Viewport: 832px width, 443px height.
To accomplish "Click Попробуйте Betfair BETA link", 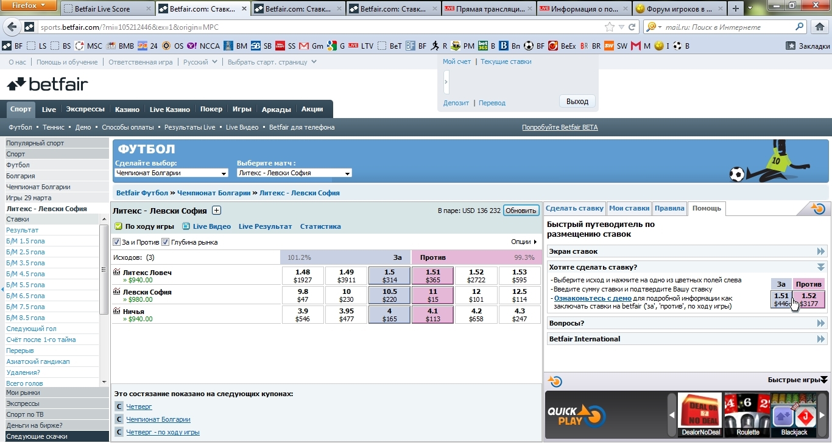I will [x=560, y=127].
